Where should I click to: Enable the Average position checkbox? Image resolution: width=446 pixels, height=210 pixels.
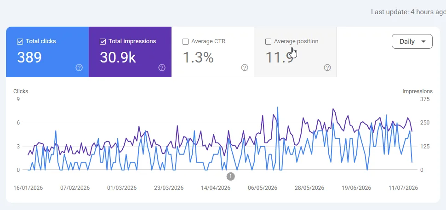click(268, 41)
